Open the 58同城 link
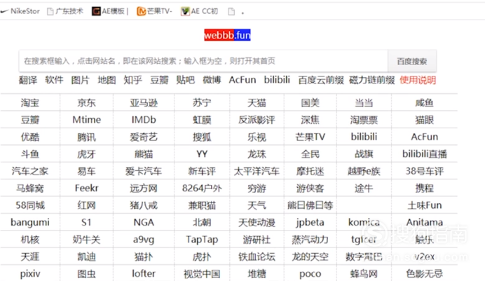Viewport: 485px width, 281px height. [x=30, y=205]
